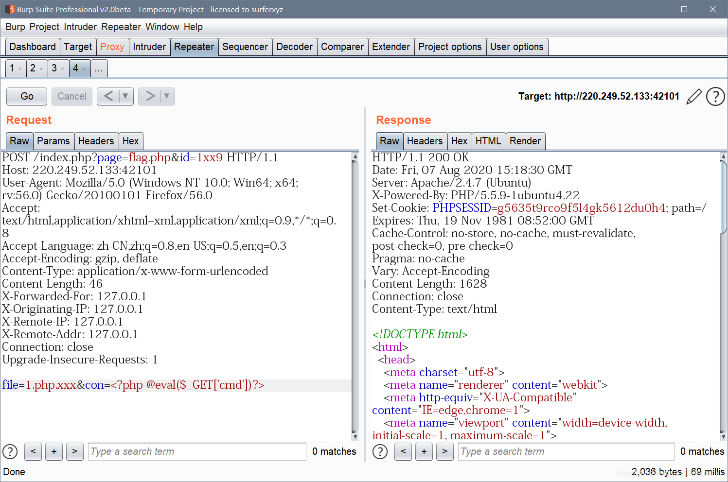
Task: Show request Headers view
Action: pos(96,141)
